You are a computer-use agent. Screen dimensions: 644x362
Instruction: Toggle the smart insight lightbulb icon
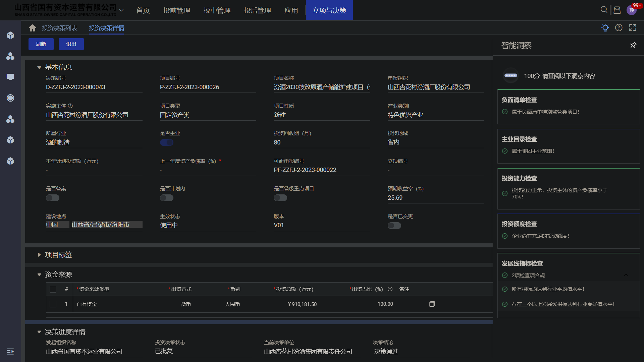coord(605,28)
